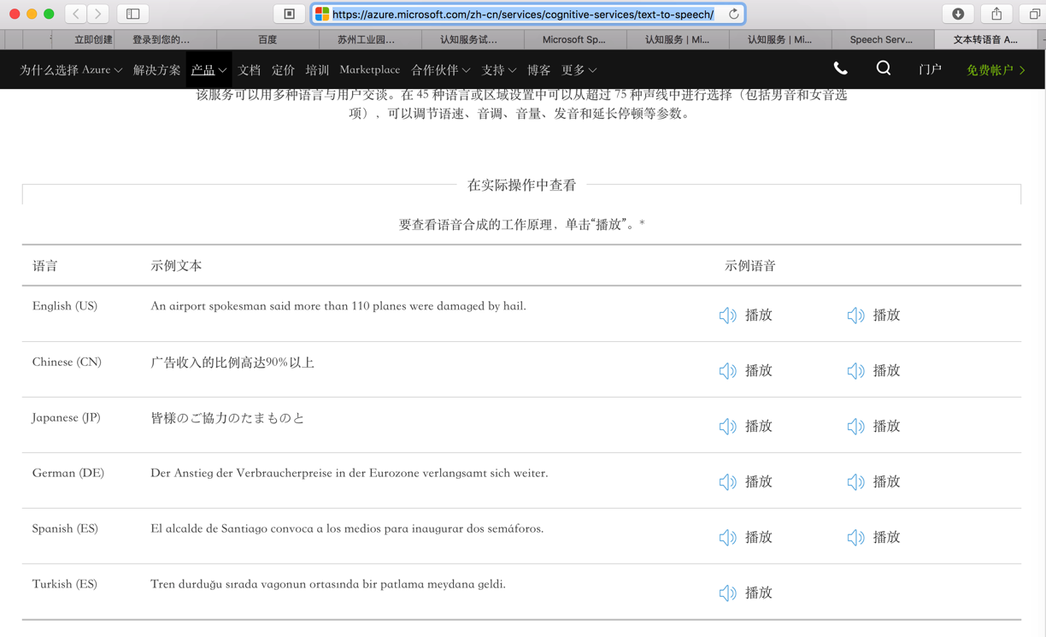Screen dimensions: 1046x637
Task: Switch to the Microsoft Sp… tab
Action: click(x=574, y=39)
